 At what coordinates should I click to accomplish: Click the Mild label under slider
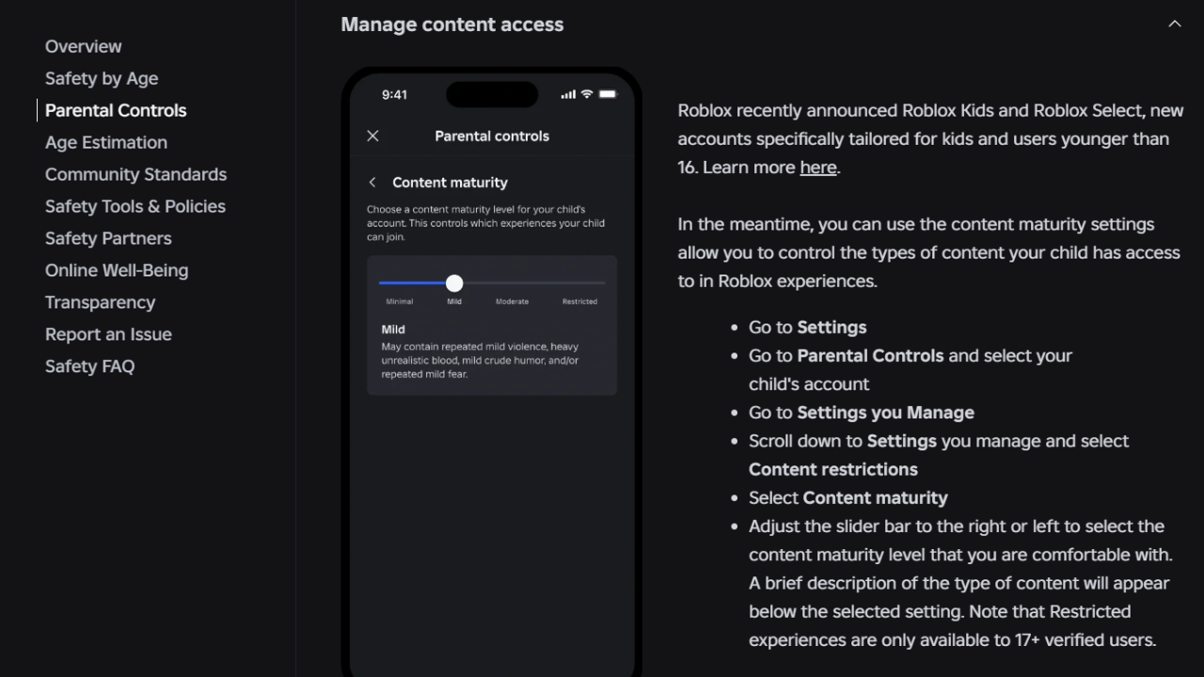(454, 302)
